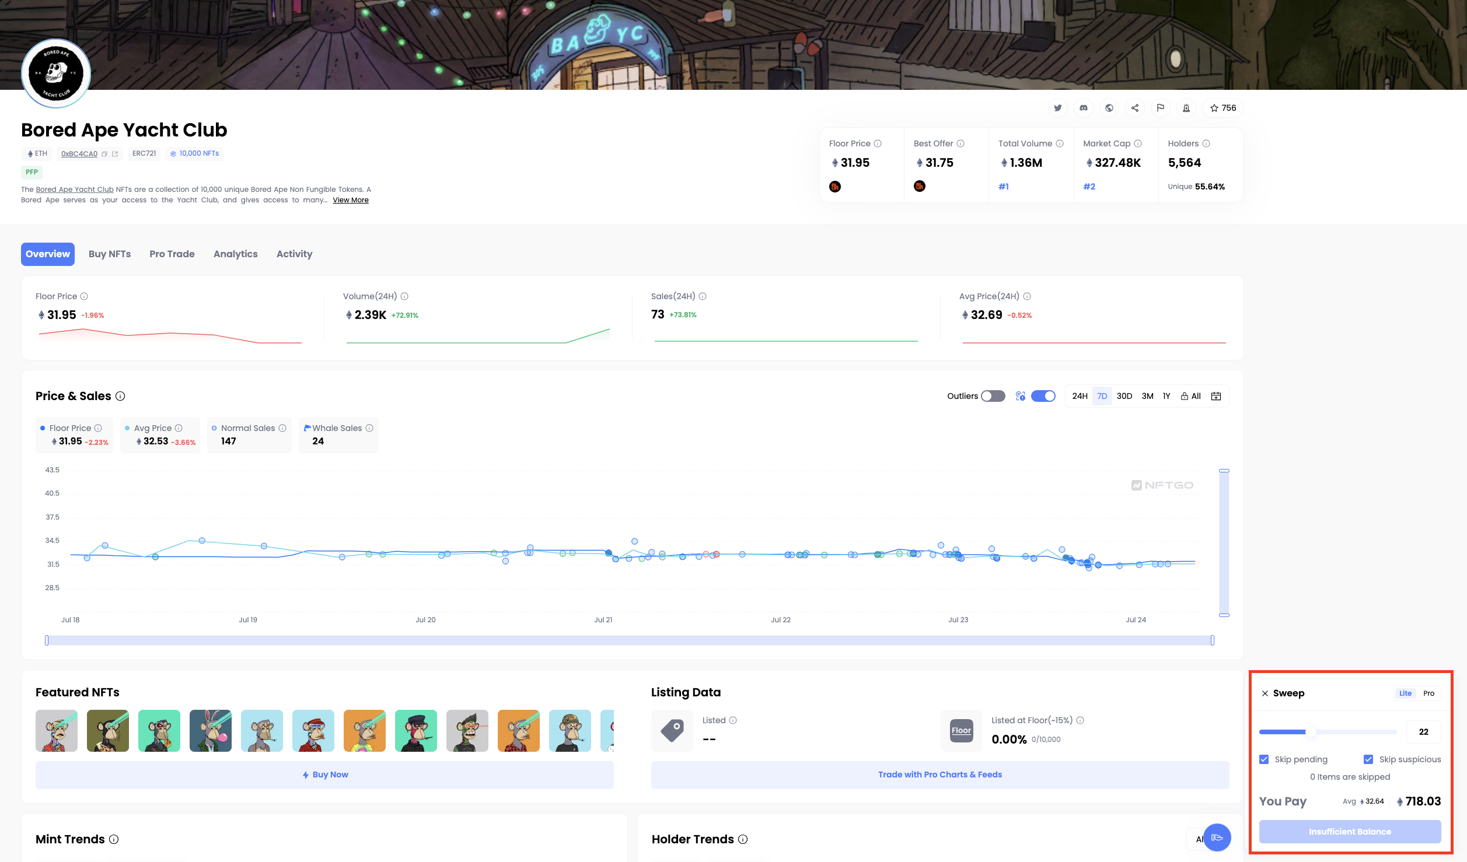
Task: Open the Discord server icon
Action: [x=1084, y=108]
